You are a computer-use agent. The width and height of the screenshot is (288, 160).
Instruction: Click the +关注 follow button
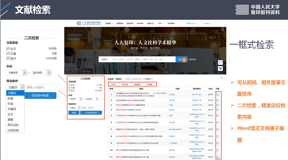pos(128,79)
